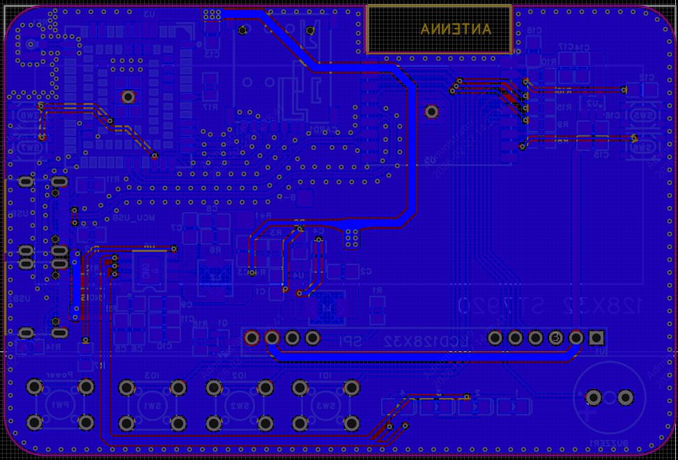Click the Power switch top-left pad

tap(34, 386)
